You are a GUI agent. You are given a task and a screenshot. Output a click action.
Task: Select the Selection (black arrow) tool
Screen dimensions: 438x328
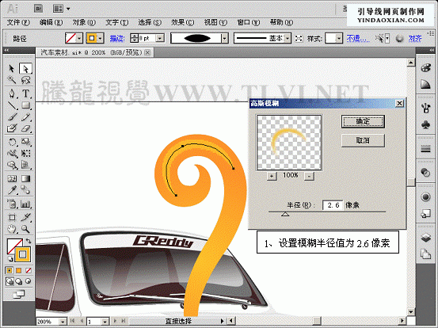[11, 68]
